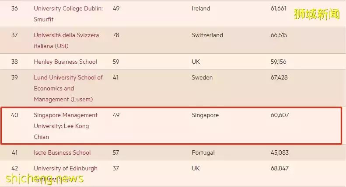Select Lund University School of Economics link
Image resolution: width=346 pixels, height=187 pixels.
click(68, 77)
